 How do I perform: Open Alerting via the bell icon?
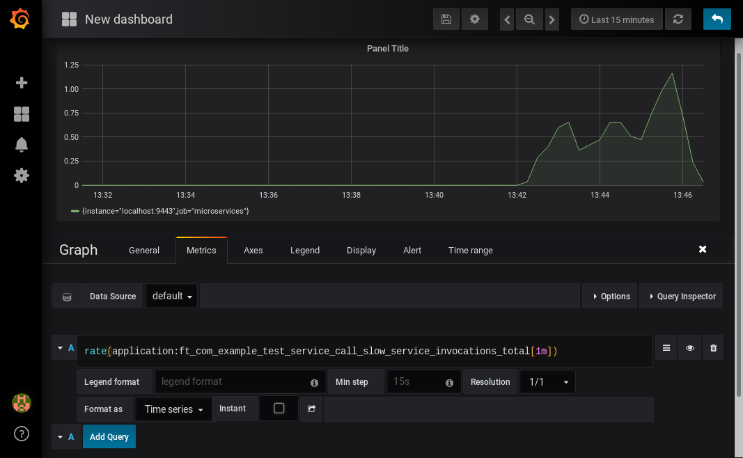coord(22,145)
